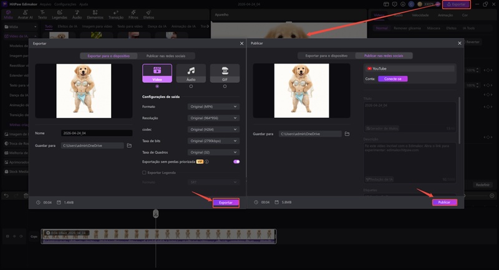The width and height of the screenshot is (499, 270).
Task: Click folder icon in Publicar dialog
Action: point(347,134)
